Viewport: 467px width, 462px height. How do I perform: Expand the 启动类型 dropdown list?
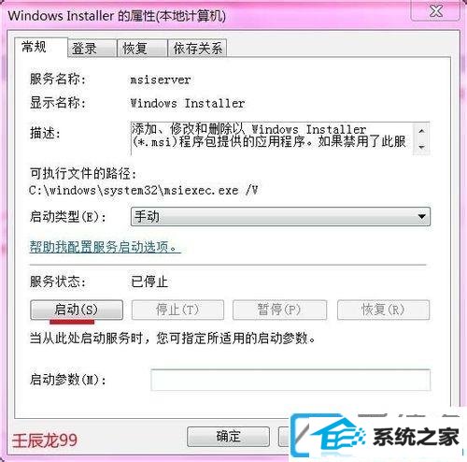(x=280, y=216)
